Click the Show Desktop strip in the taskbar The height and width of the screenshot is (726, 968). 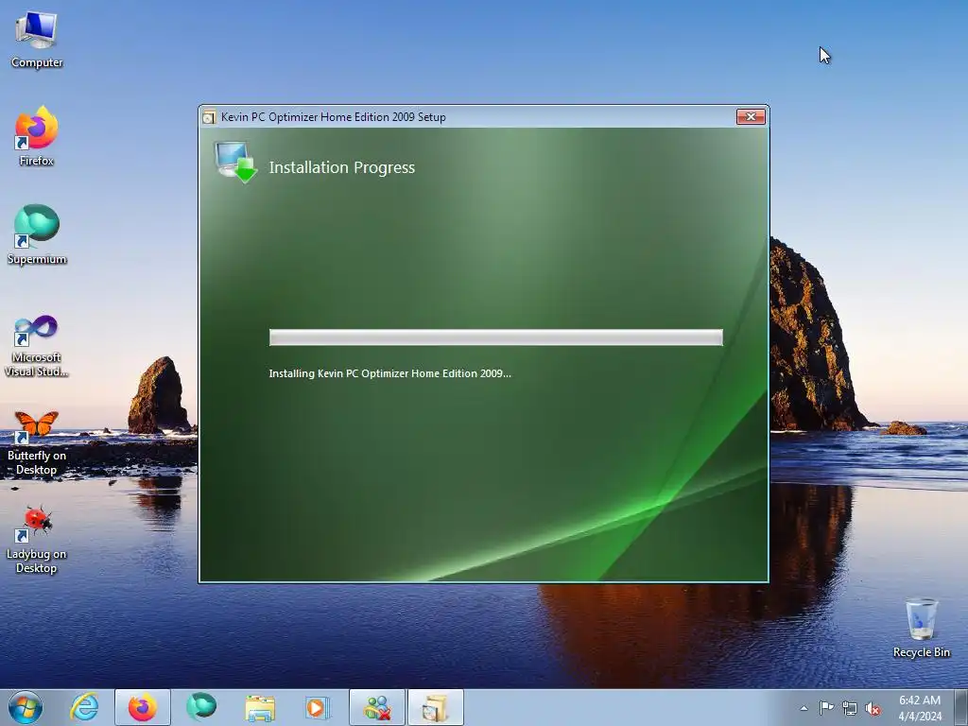961,707
